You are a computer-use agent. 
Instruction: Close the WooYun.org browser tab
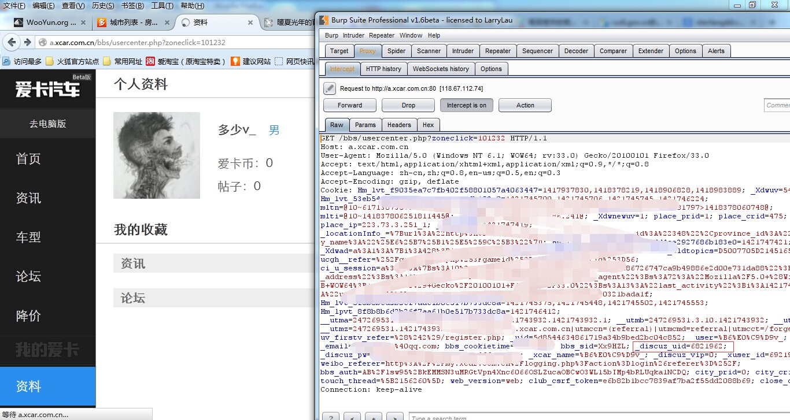click(x=83, y=23)
